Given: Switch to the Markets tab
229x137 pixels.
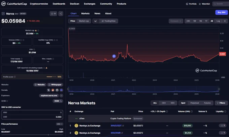Looking at the screenshot, I should click(x=85, y=13).
